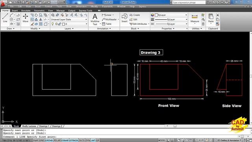252x142 pixels.
Task: Open the layer 0 dropdown
Action: click(x=87, y=24)
